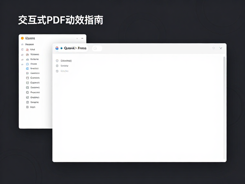The height and width of the screenshot is (184, 245).
Task: Click the heading "交互式PDF动效指南"
Action: (60, 20)
